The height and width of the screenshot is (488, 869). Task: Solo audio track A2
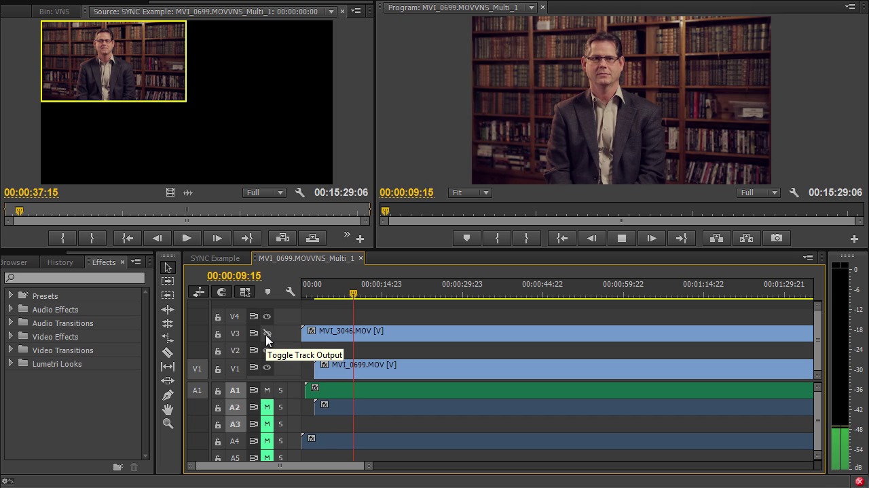point(280,407)
